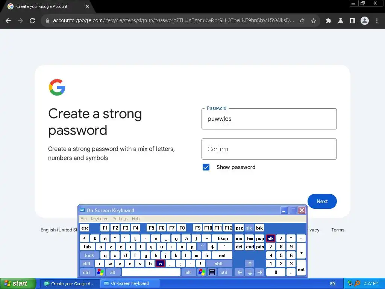Image resolution: width=385 pixels, height=289 pixels.
Task: Click the context menu key on keyboard
Action: [x=212, y=272]
